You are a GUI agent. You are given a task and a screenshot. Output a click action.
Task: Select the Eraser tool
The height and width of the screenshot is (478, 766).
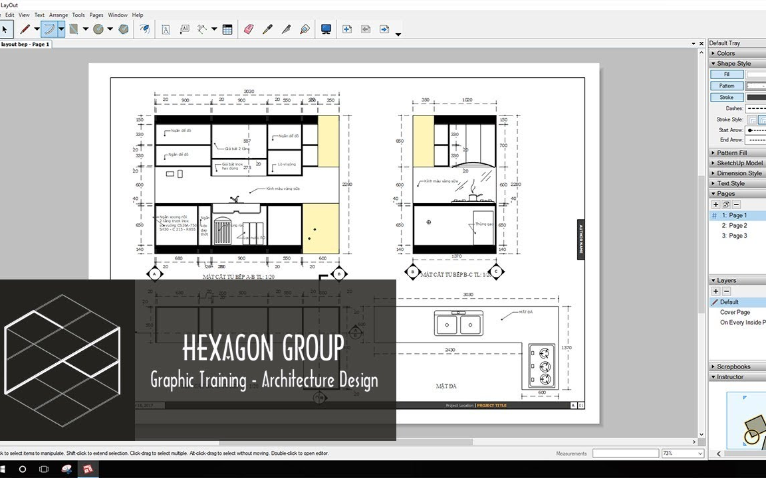[x=248, y=29]
